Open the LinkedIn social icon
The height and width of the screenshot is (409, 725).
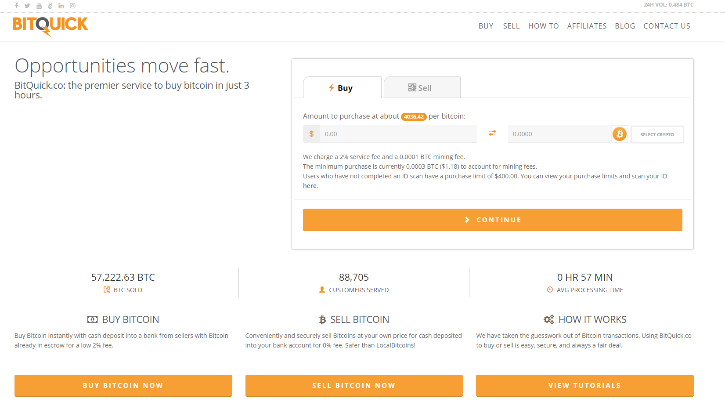(x=61, y=6)
